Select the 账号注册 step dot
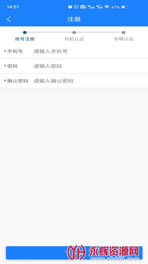Image resolution: width=148 pixels, height=264 pixels. pyautogui.click(x=25, y=32)
